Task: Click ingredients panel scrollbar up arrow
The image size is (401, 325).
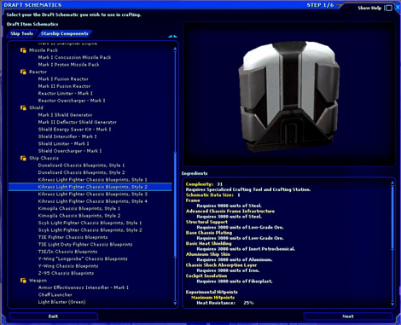Action: pos(392,183)
